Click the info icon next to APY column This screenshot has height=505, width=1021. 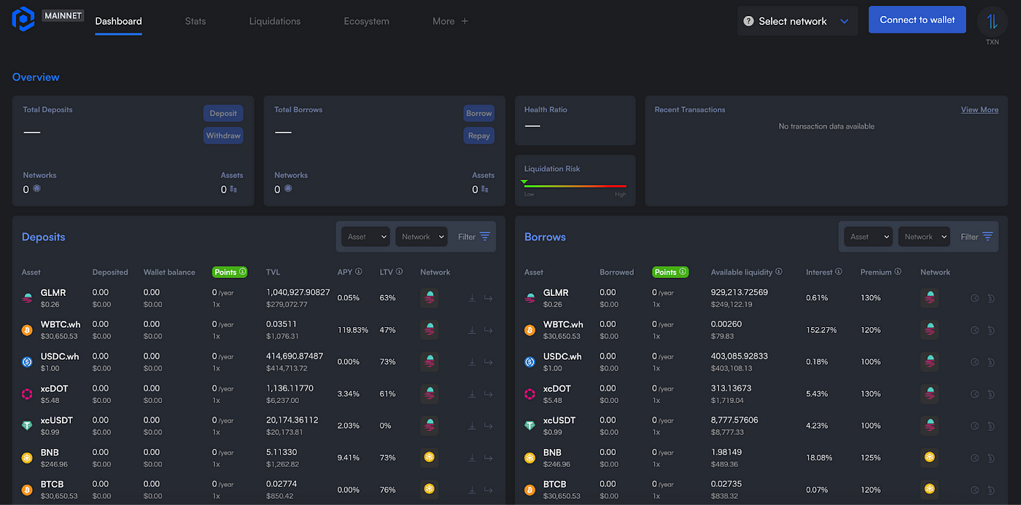(x=359, y=272)
